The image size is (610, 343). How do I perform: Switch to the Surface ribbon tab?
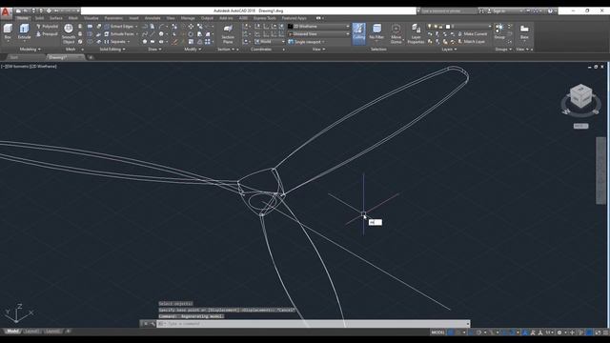(55, 18)
